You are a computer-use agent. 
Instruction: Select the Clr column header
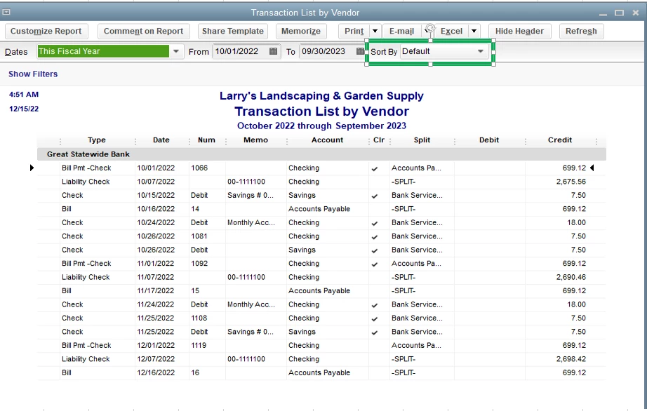(x=379, y=140)
